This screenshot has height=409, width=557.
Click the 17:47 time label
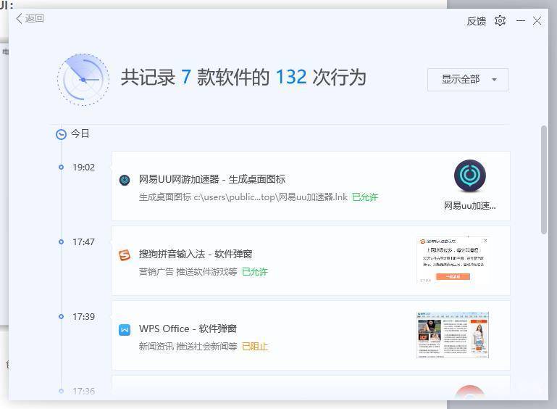pos(83,241)
